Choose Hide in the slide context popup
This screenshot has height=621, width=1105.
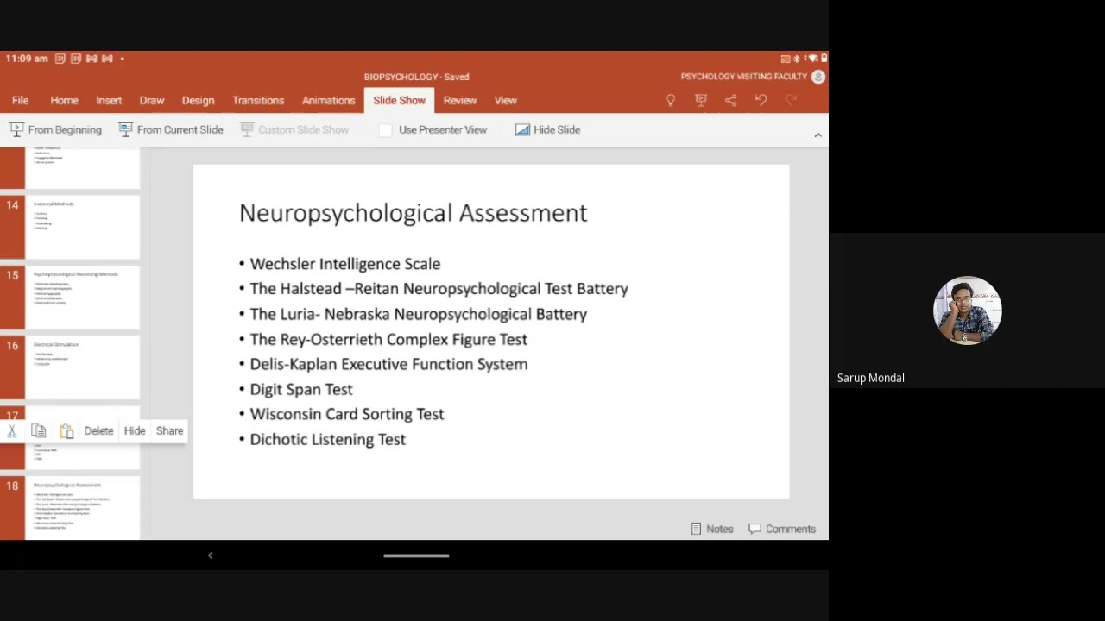tap(135, 431)
